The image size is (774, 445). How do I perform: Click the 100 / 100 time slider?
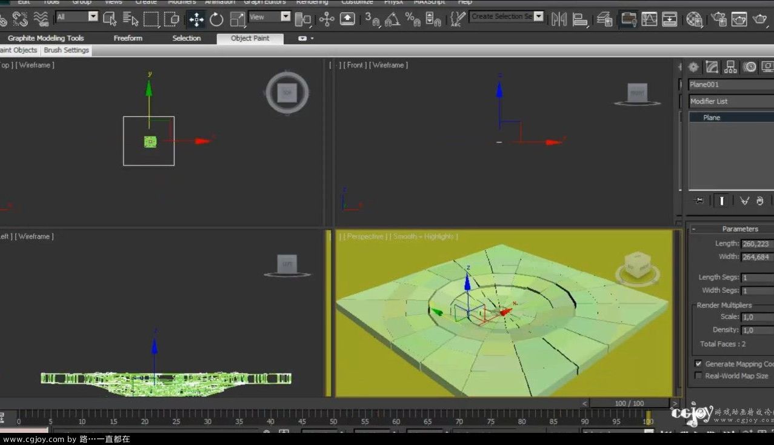629,403
